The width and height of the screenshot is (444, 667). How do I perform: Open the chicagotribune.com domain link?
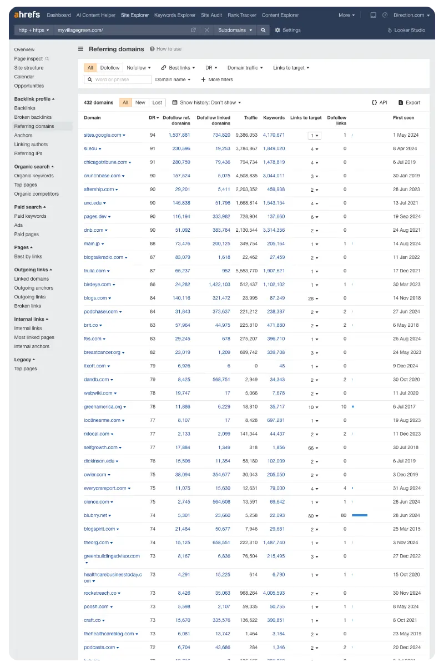coord(105,162)
